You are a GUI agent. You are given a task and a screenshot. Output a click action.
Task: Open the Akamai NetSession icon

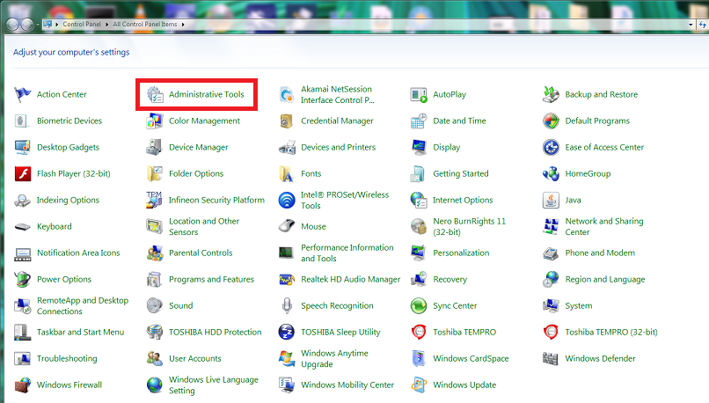point(287,94)
